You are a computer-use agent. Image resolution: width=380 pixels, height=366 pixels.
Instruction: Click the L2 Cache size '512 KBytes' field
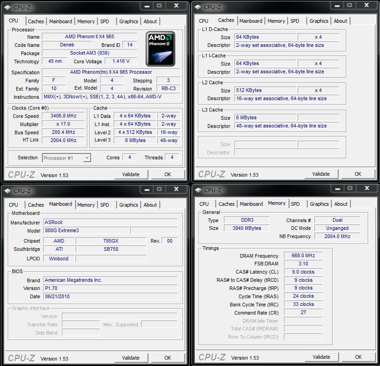click(265, 91)
